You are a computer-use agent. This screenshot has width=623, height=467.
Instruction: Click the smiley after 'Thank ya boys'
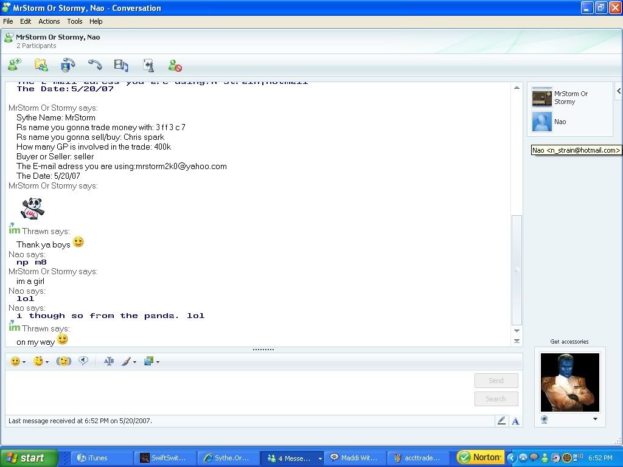coord(78,242)
